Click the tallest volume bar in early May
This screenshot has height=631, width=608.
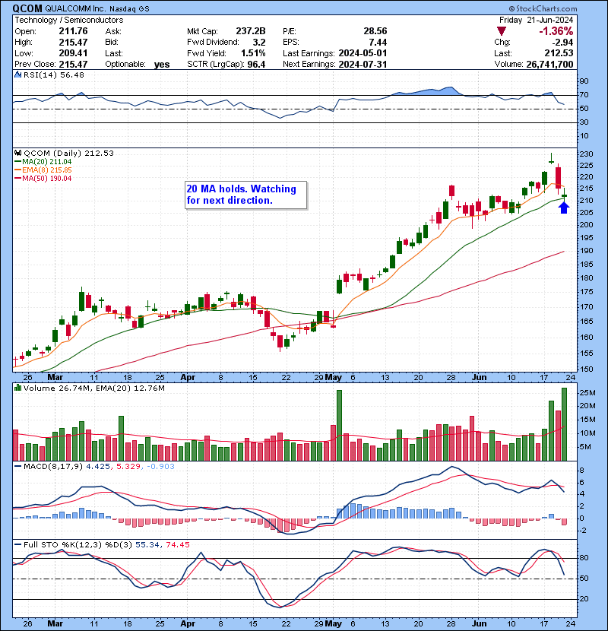[x=339, y=426]
